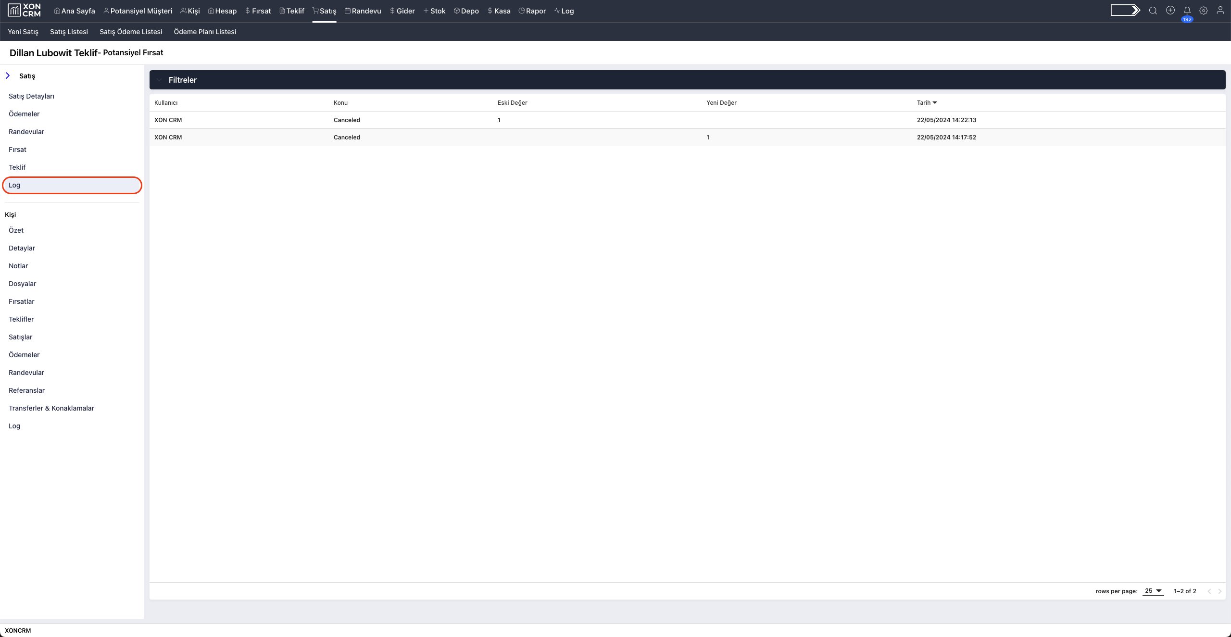Viewport: 1231px width, 637px height.
Task: Open the rows per page dropdown
Action: click(x=1153, y=591)
